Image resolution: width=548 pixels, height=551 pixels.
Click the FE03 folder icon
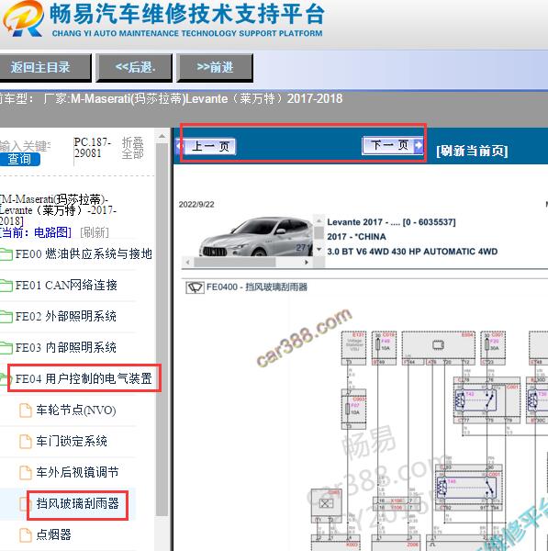(6, 348)
